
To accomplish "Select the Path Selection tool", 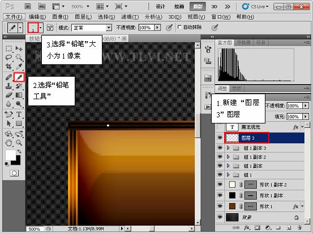I will click(8, 123).
